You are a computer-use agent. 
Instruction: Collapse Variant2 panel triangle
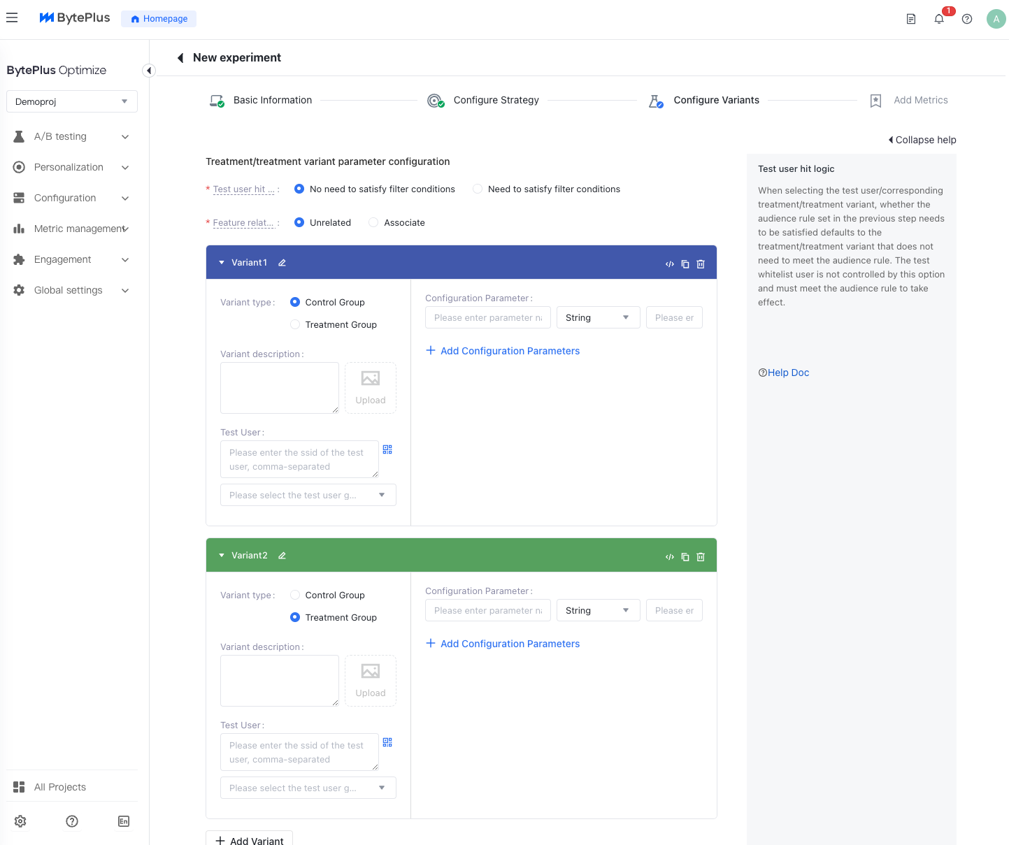[222, 556]
